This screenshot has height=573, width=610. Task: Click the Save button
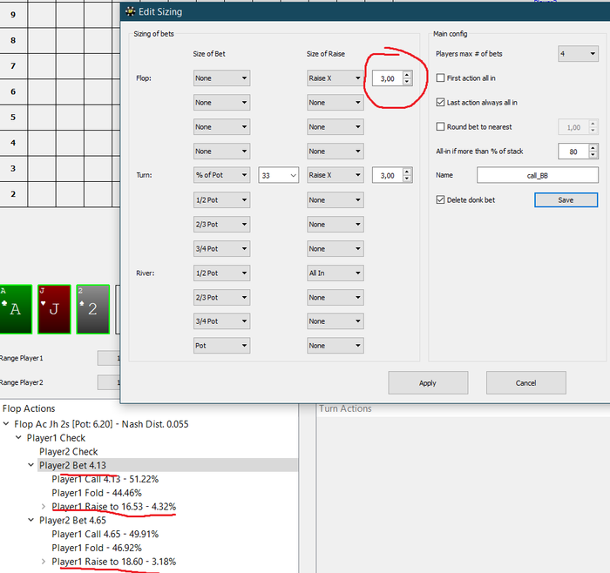point(566,199)
